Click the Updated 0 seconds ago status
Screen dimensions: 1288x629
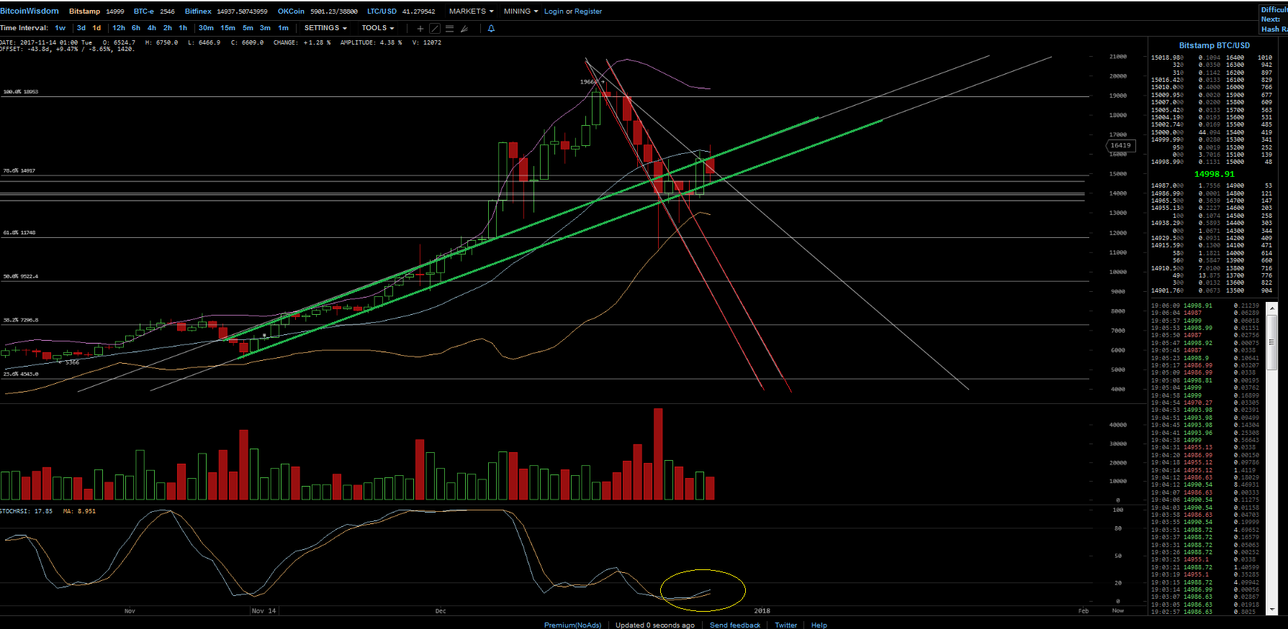tap(654, 625)
